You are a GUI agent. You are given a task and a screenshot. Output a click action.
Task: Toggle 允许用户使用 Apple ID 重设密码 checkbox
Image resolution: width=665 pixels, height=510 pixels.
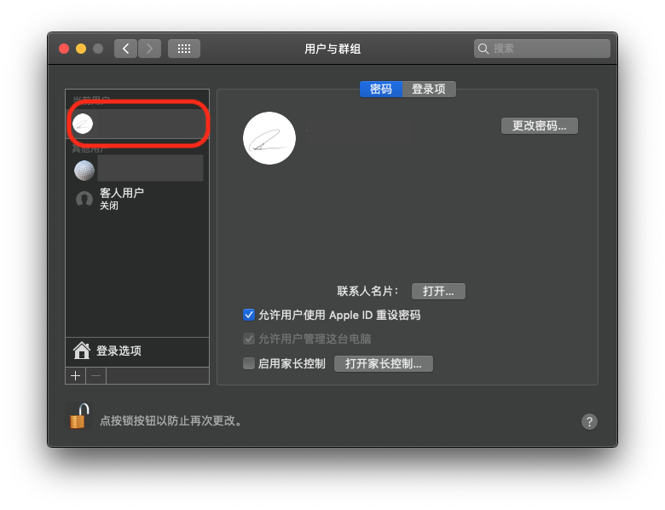249,315
